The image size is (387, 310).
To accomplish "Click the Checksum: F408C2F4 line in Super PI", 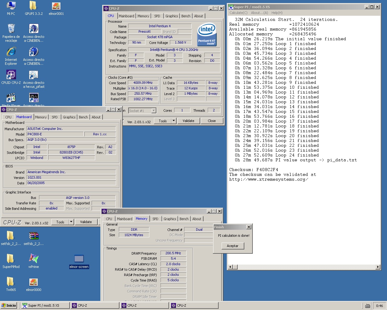I will pyautogui.click(x=254, y=170).
